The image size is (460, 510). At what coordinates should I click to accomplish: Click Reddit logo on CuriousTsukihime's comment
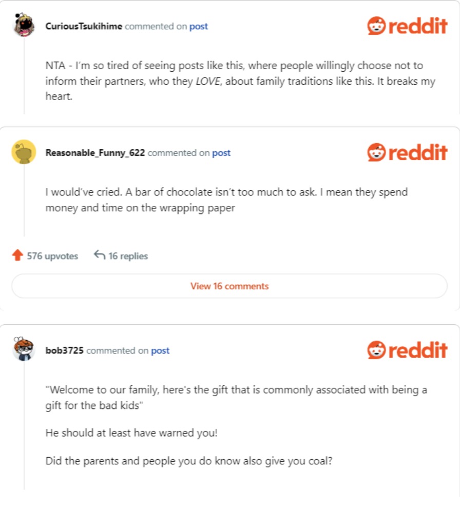coord(407,26)
